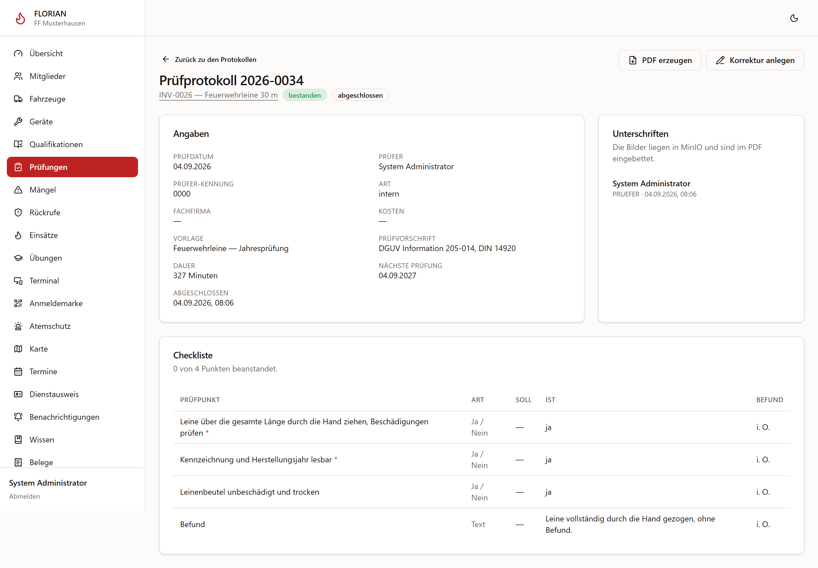Click Korrektur anlegen button
This screenshot has width=818, height=568.
755,60
